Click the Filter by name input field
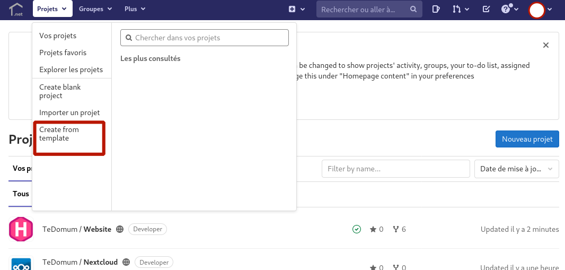Viewport: 565px width, 270px height. point(395,169)
